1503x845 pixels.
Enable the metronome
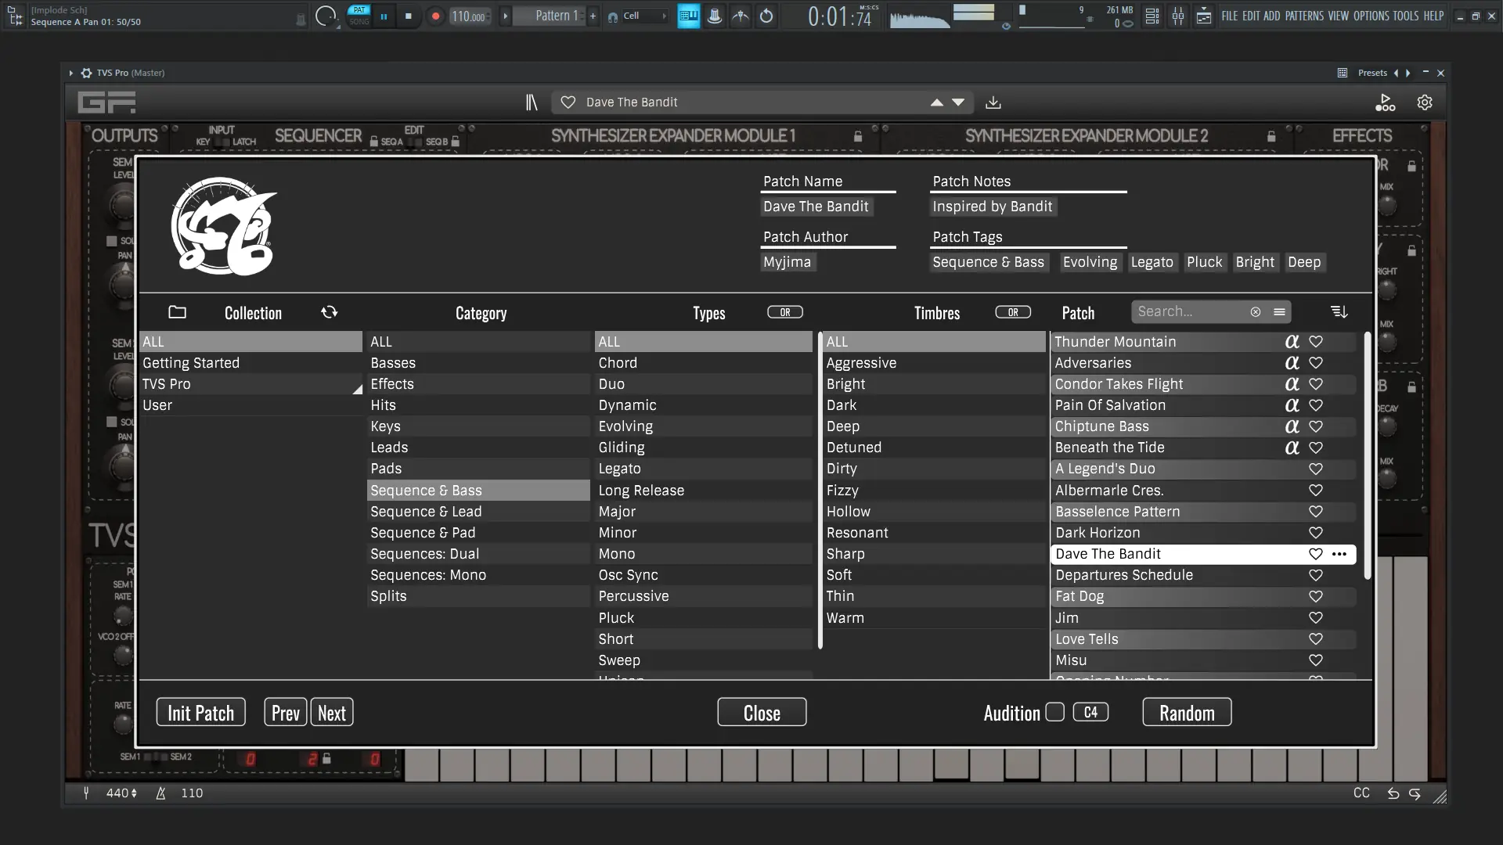click(741, 16)
